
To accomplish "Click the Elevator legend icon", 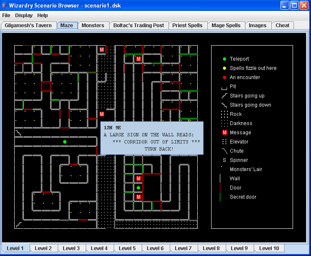I will (x=224, y=142).
